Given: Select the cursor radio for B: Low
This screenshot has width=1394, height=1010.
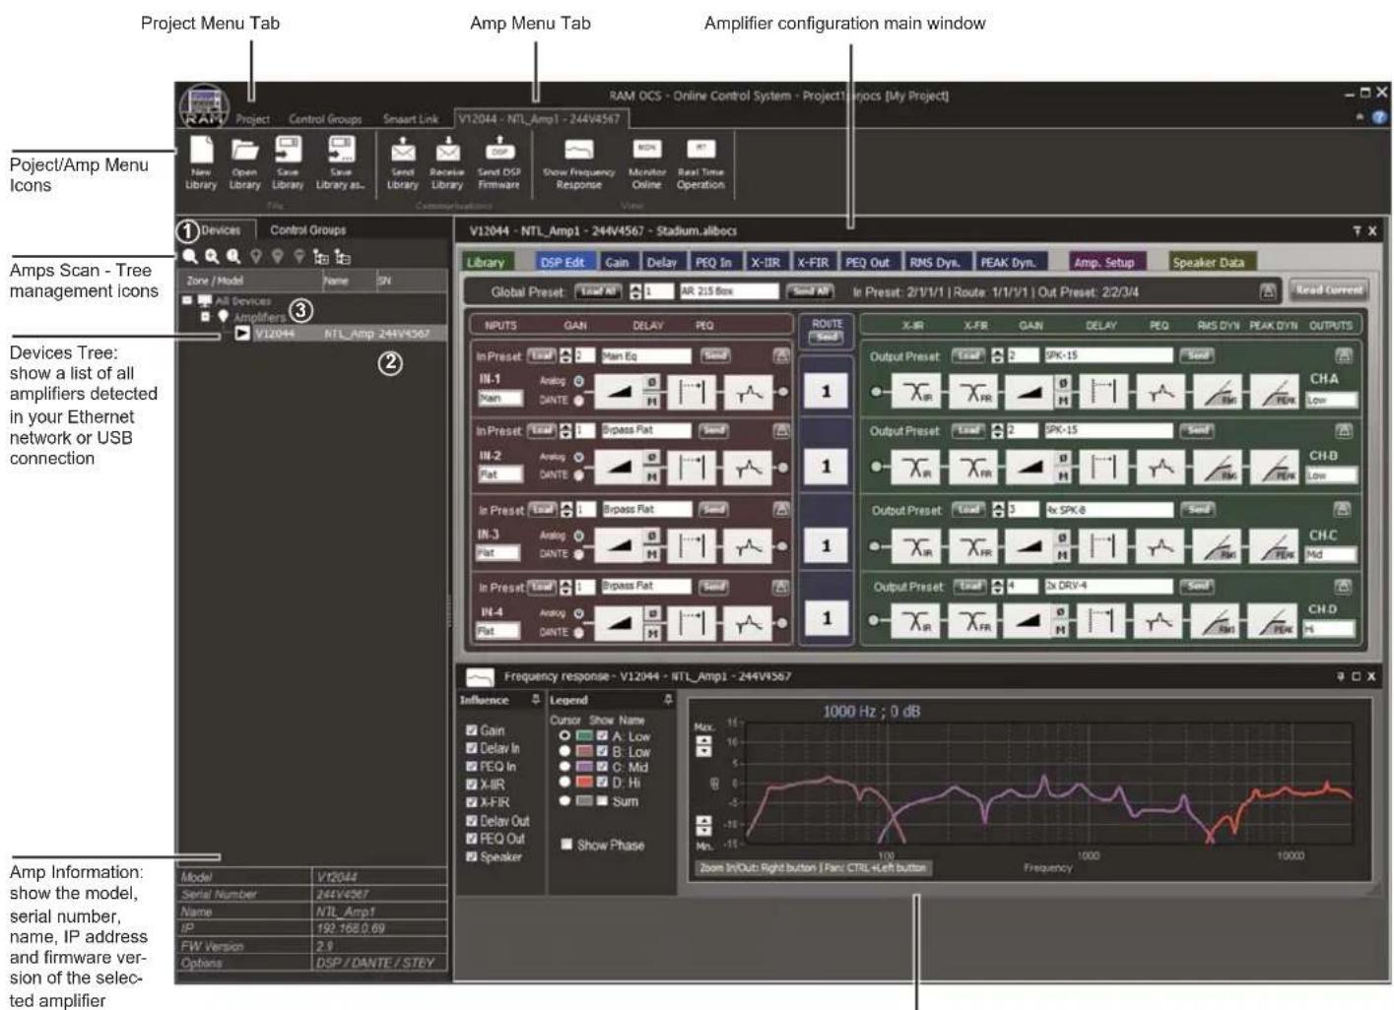Looking at the screenshot, I should pos(564,751).
